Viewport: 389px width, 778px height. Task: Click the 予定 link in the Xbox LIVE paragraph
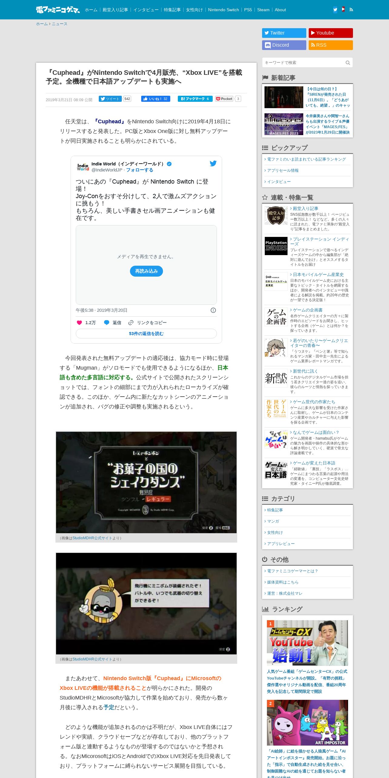pyautogui.click(x=109, y=707)
